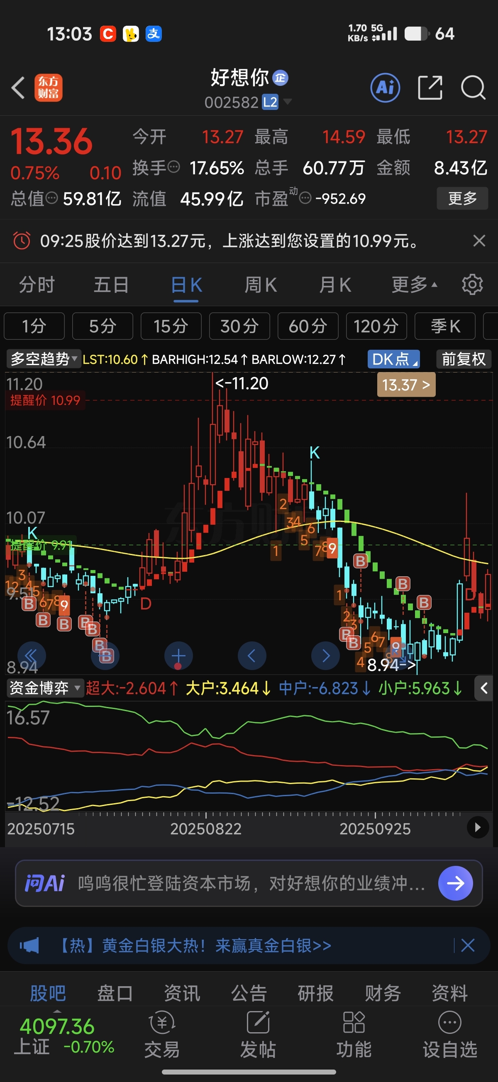Select the 60分 period button
Viewport: 498px width, 1082px height.
pyautogui.click(x=308, y=326)
